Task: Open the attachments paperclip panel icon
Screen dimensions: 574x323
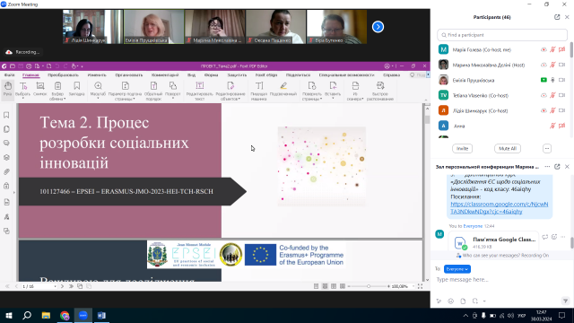Action: 6,171
